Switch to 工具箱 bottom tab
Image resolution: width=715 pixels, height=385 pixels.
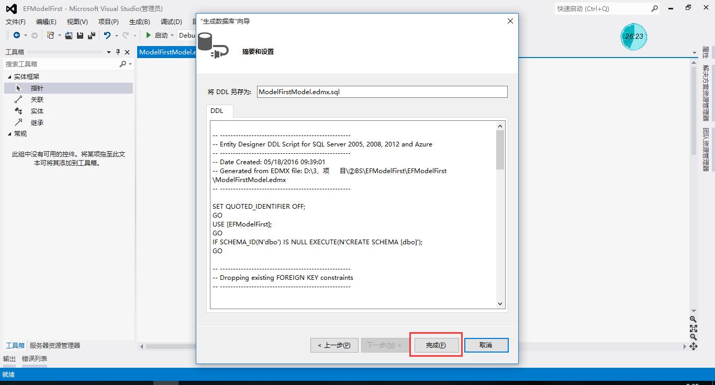pyautogui.click(x=15, y=345)
